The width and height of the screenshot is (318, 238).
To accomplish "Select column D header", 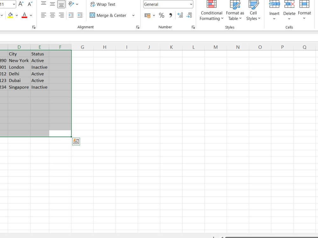I will click(x=19, y=47).
